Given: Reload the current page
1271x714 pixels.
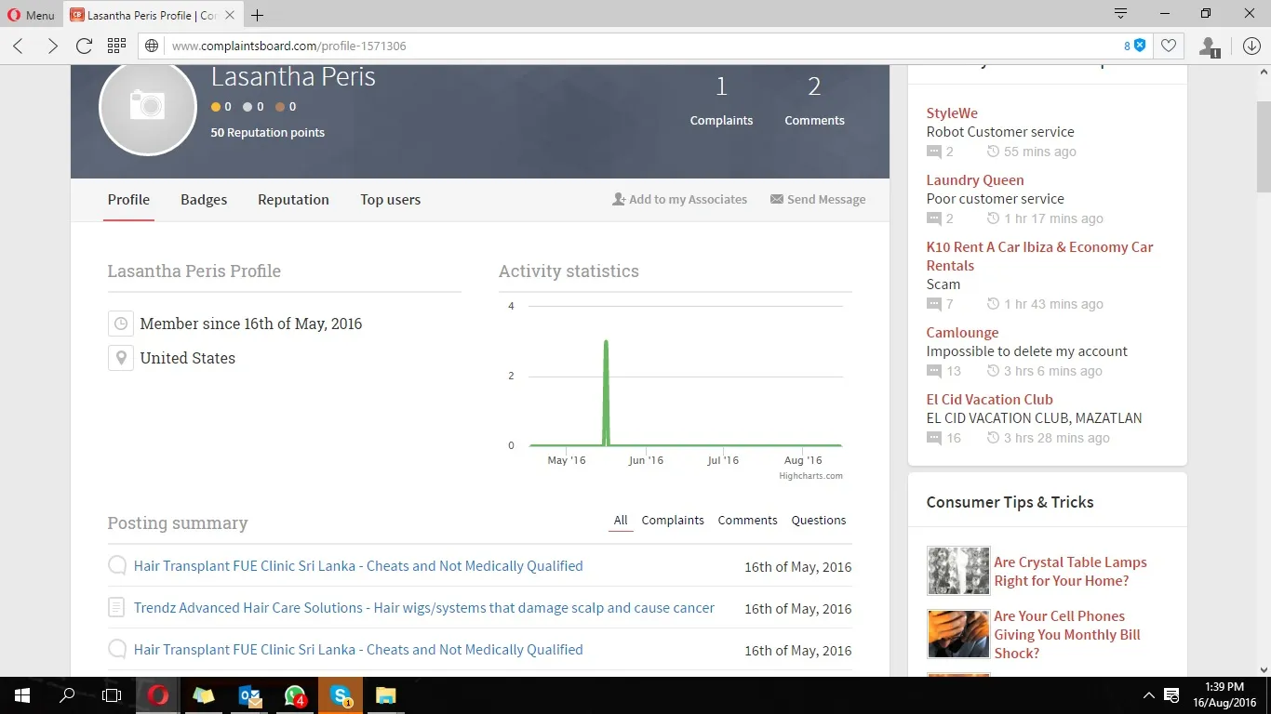Looking at the screenshot, I should (x=84, y=46).
